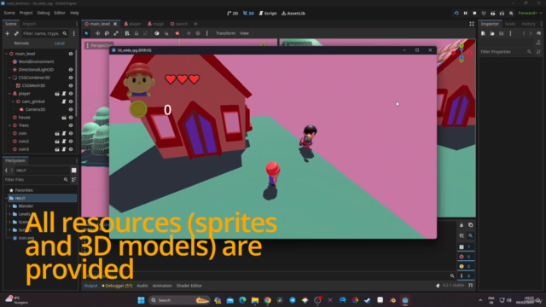This screenshot has width=546, height=307.
Task: Open Scene dock three-dot options menu
Action: (74, 33)
